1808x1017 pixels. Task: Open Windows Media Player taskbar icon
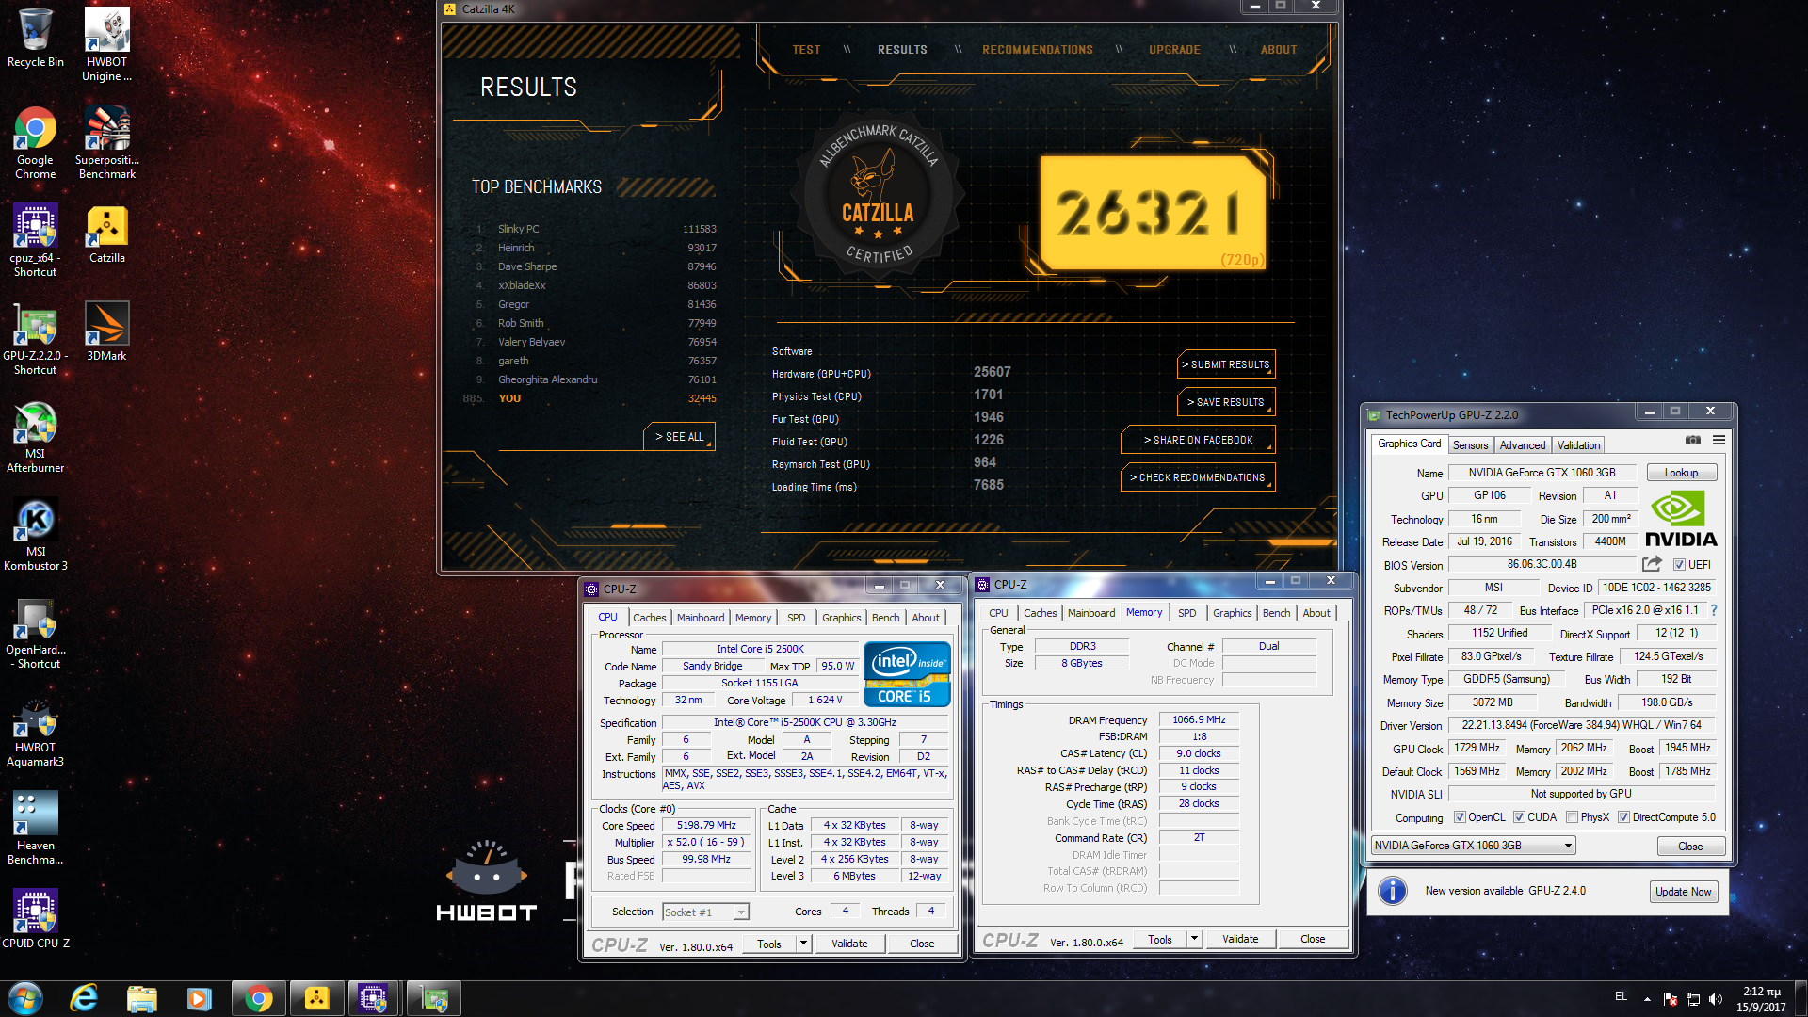199,998
